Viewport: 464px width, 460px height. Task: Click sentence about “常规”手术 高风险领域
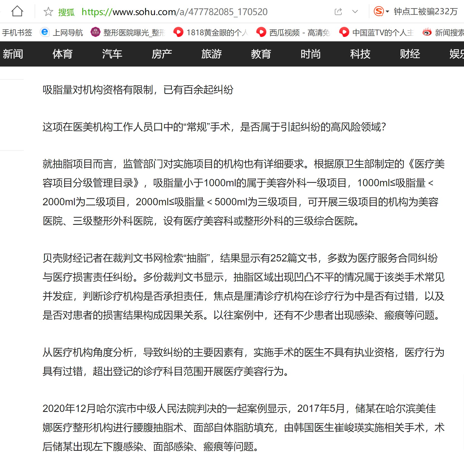(x=214, y=127)
